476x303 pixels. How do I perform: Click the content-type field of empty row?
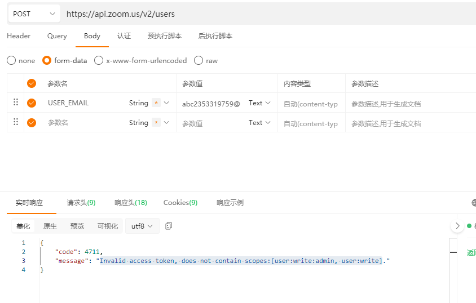[311, 124]
